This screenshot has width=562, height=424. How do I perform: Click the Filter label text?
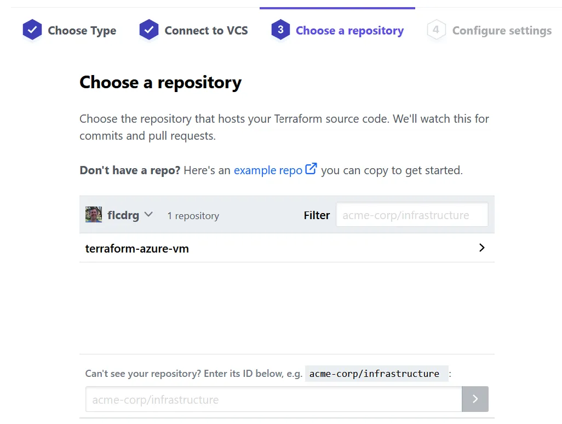pos(317,215)
